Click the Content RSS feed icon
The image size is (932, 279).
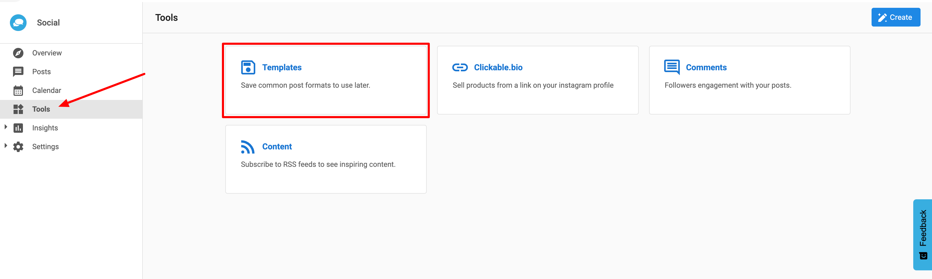click(248, 147)
